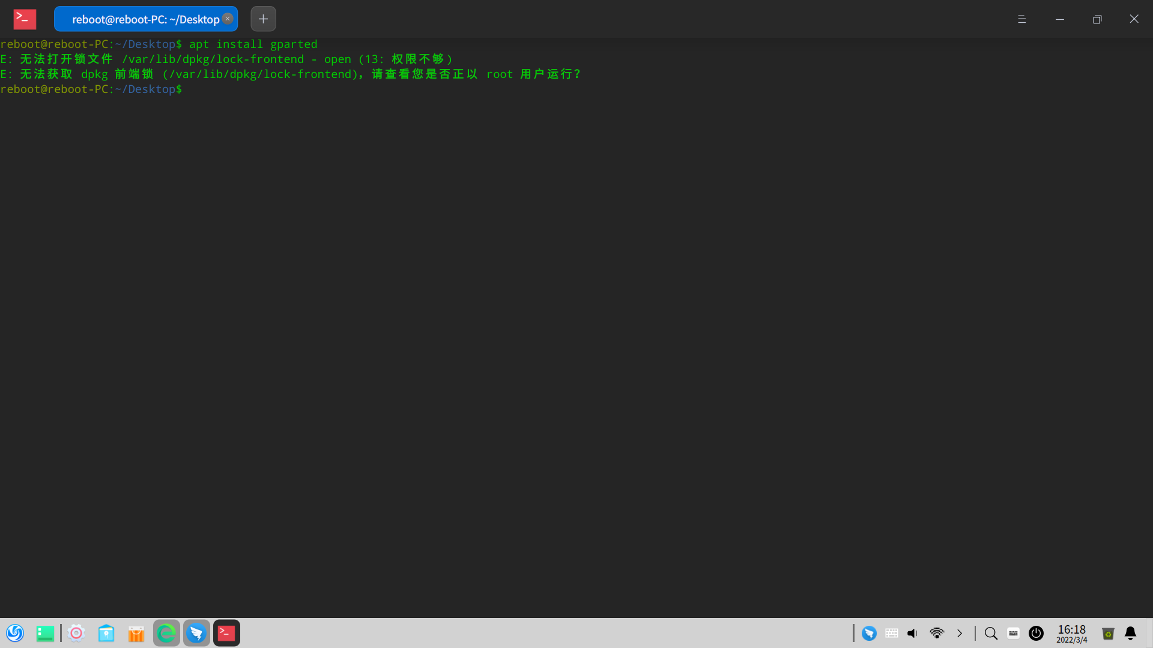Open the Wi-Fi network tray icon
This screenshot has height=648, width=1153.
(936, 633)
